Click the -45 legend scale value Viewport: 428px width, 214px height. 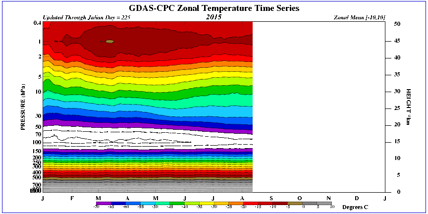[170, 207]
